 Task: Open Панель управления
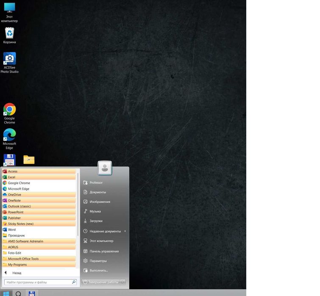(105, 252)
